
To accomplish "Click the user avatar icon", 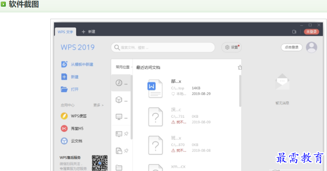I will pyautogui.click(x=311, y=47).
